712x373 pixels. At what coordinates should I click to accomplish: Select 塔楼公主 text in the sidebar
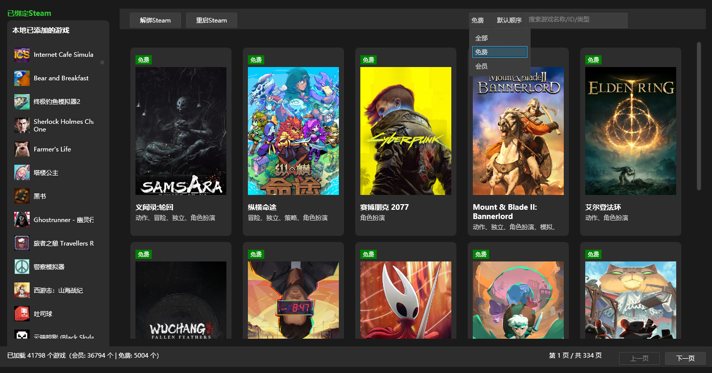coord(46,173)
